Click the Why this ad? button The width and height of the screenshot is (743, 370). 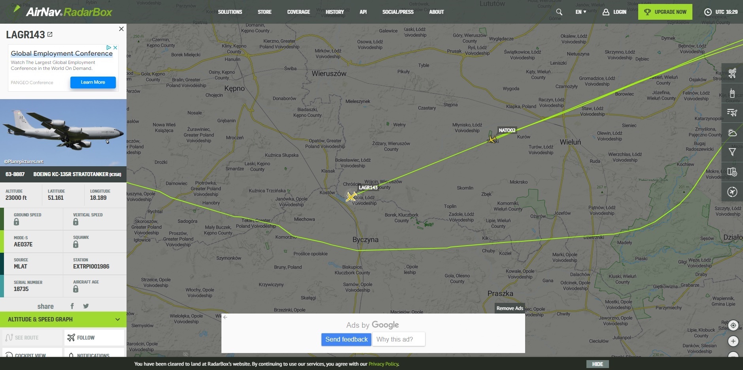click(x=399, y=339)
